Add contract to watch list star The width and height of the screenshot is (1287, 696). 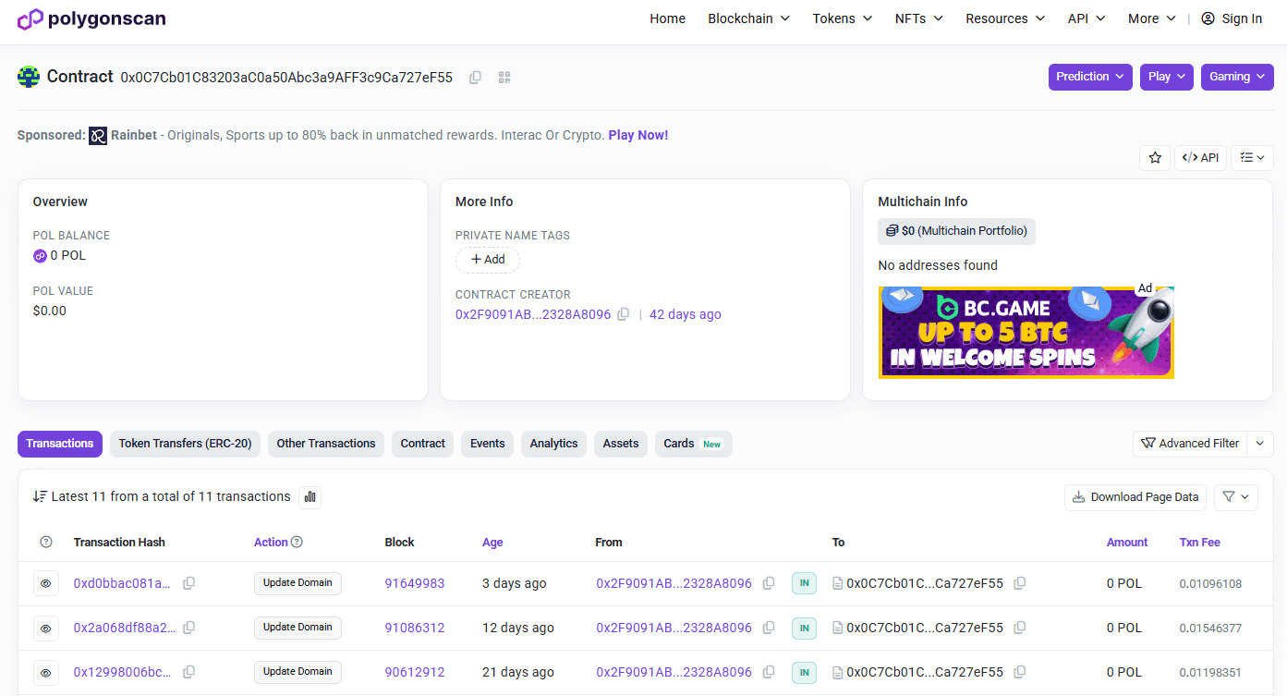1155,158
